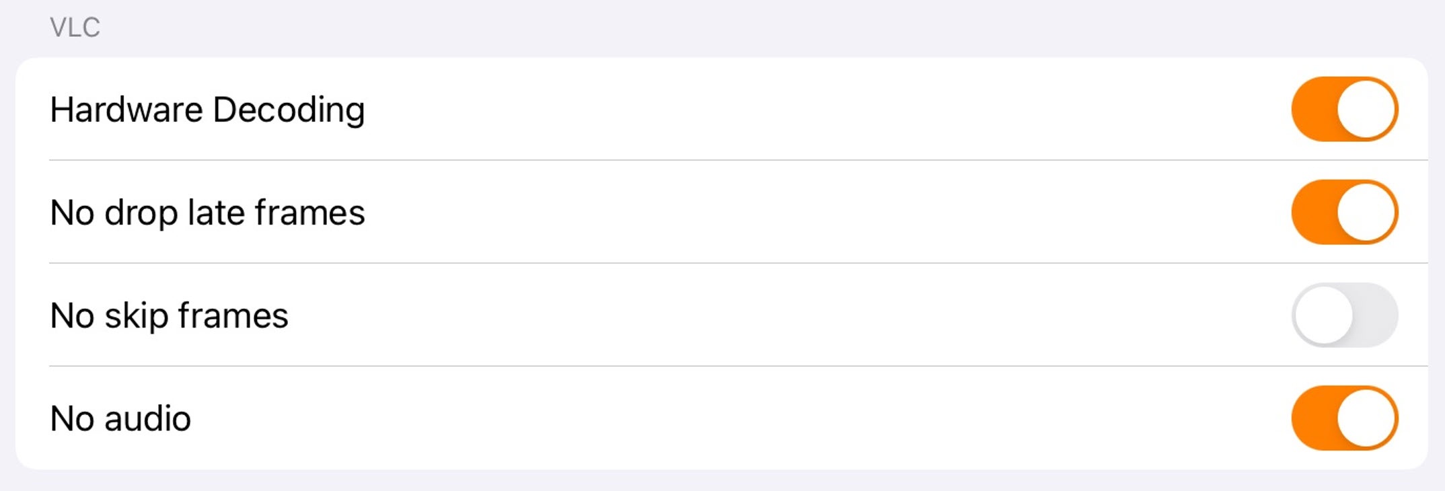
Task: Tap the No skip frames label
Action: coord(169,315)
